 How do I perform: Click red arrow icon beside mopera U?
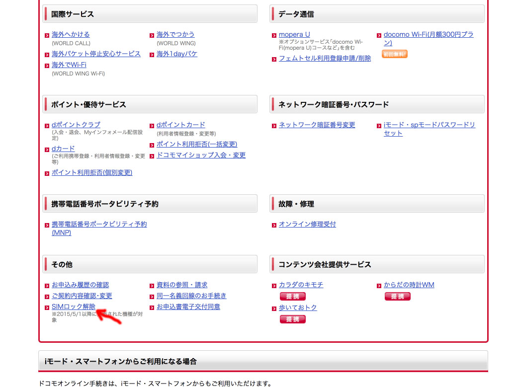click(274, 35)
